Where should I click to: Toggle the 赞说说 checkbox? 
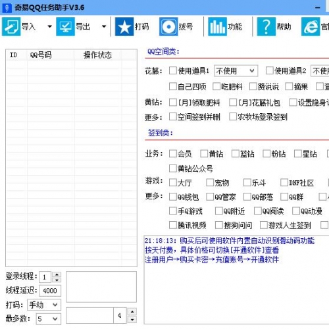pos(253,86)
